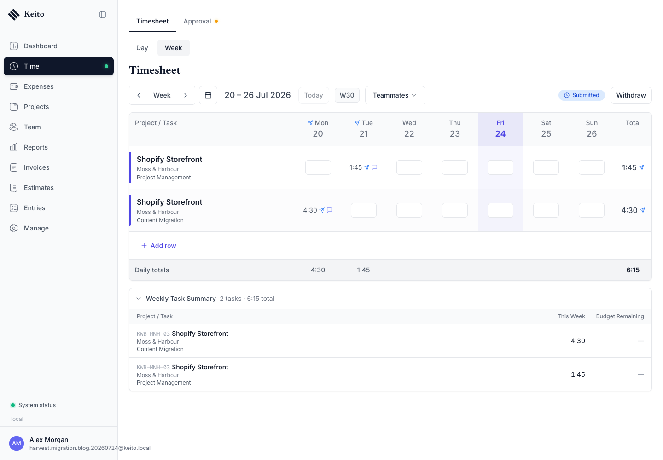Open Expenses from the sidebar
Screen dimensions: 663x460
click(58, 86)
